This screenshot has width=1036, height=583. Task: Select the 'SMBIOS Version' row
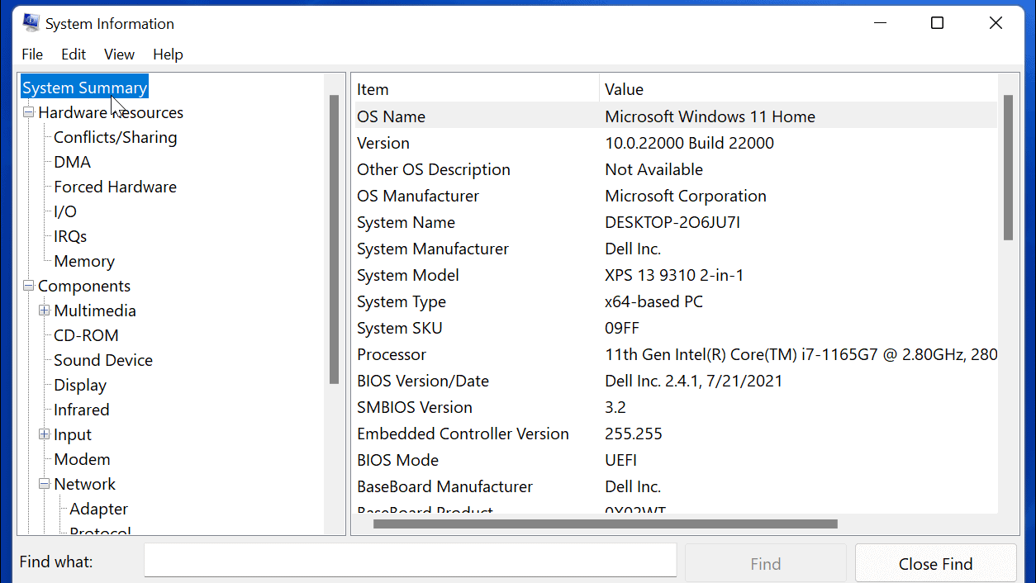pyautogui.click(x=676, y=407)
